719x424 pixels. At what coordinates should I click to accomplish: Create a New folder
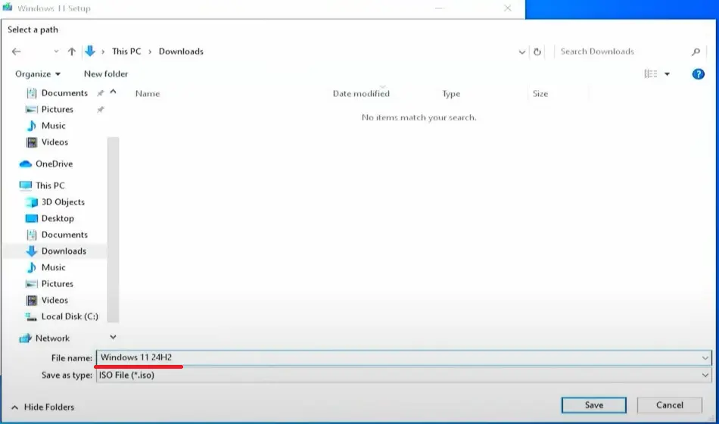pyautogui.click(x=106, y=74)
